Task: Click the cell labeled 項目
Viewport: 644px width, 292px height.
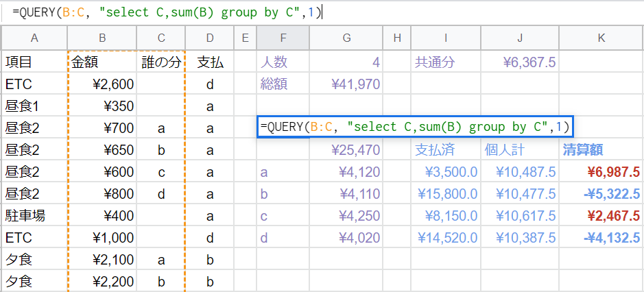Action: 34,62
